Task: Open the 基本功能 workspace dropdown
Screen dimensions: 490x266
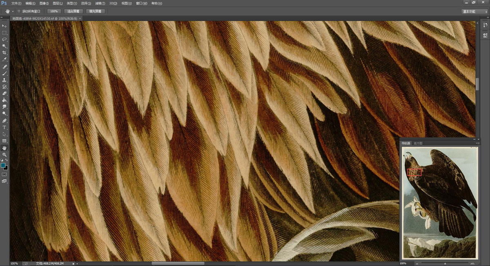Action: point(474,11)
